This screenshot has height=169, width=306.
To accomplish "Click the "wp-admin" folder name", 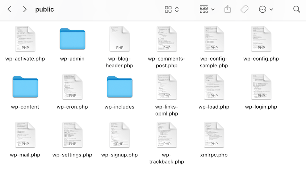I will pyautogui.click(x=72, y=59).
